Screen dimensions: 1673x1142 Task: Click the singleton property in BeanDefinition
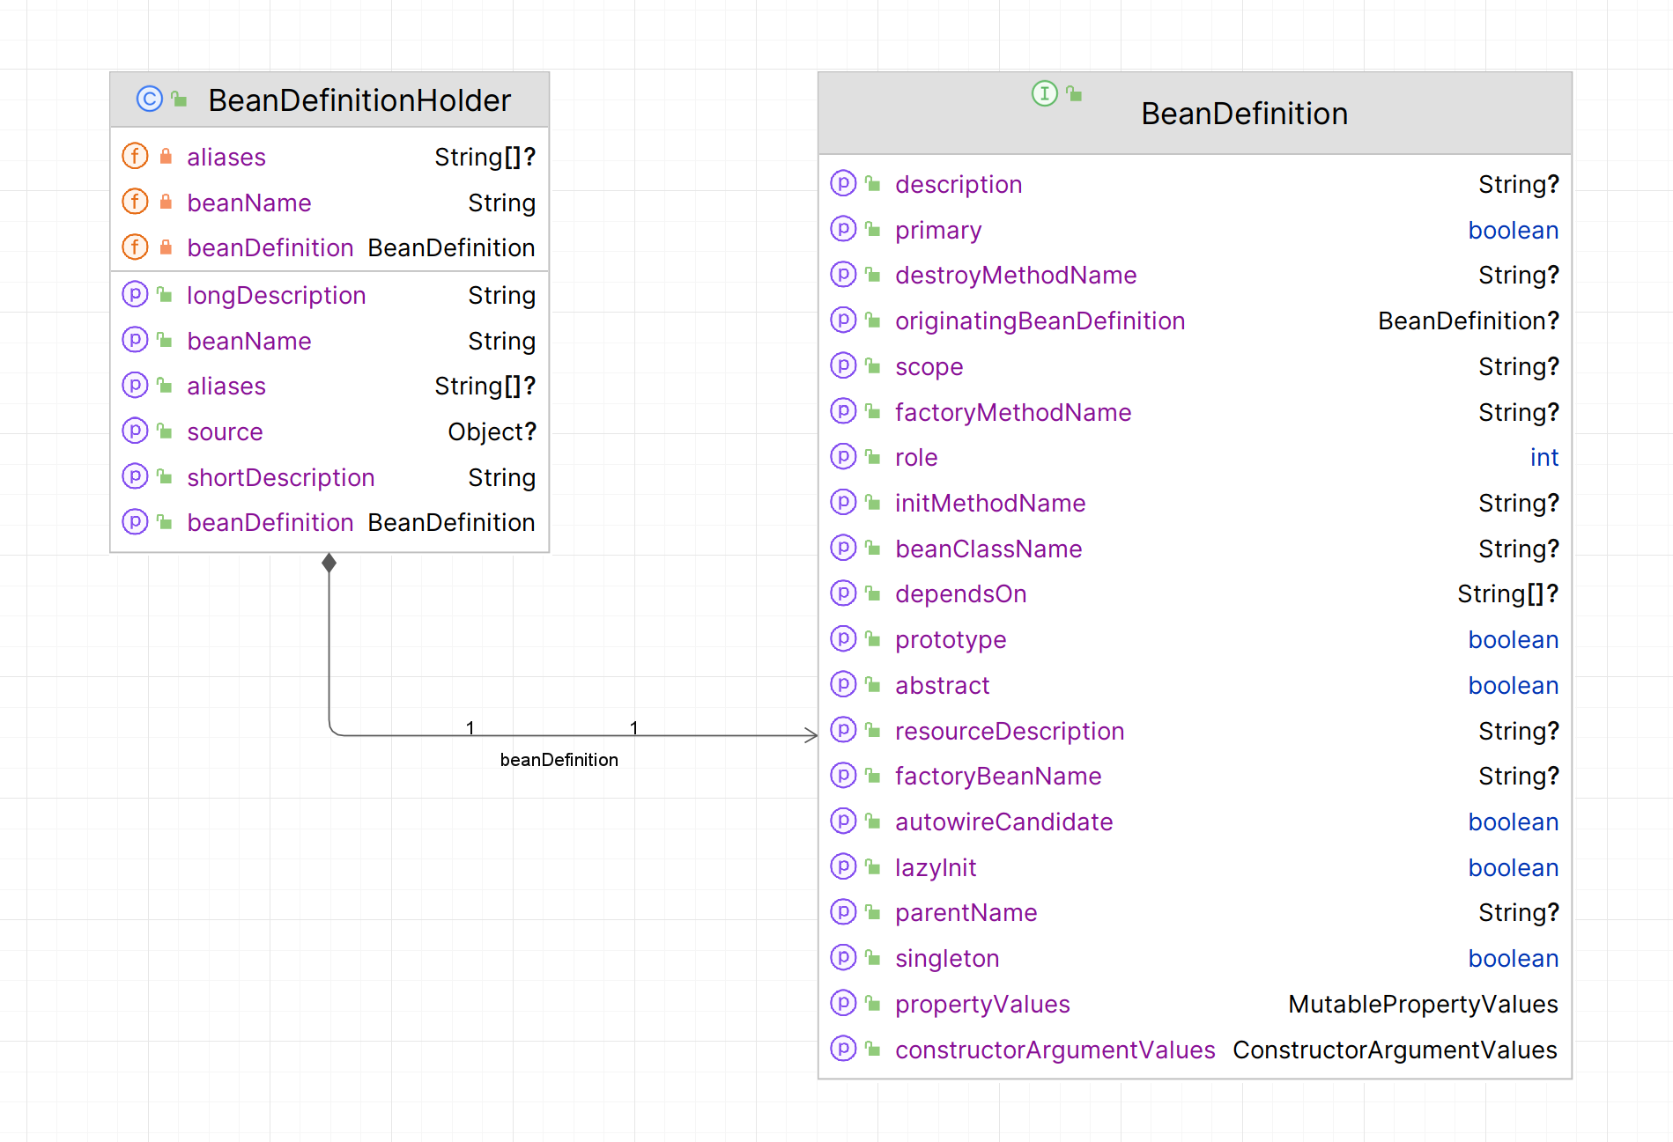point(947,958)
